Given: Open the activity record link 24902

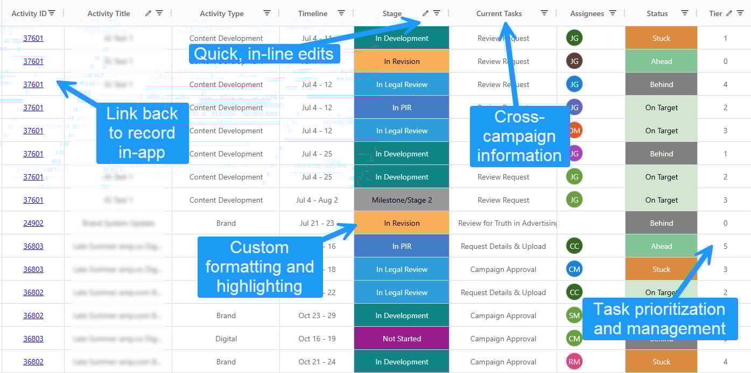Looking at the screenshot, I should pos(33,223).
